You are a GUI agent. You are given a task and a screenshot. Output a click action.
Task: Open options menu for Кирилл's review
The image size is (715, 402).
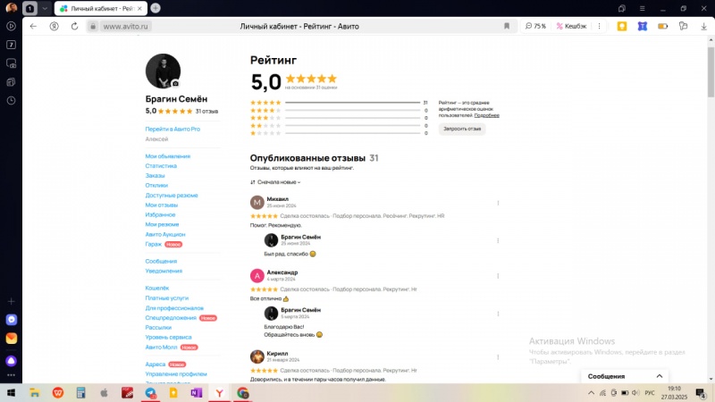click(498, 356)
